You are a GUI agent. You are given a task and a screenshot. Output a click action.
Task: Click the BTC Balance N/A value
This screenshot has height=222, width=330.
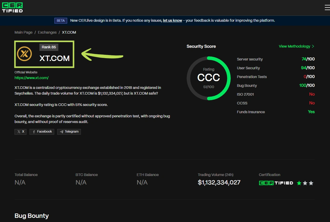click(x=81, y=182)
